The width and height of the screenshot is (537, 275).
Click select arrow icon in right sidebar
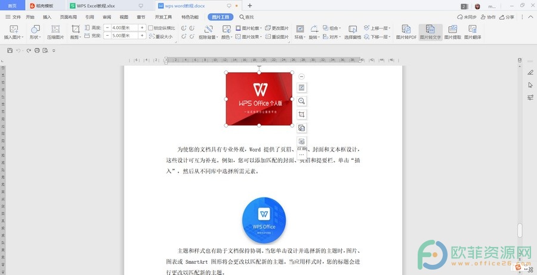[x=530, y=85]
